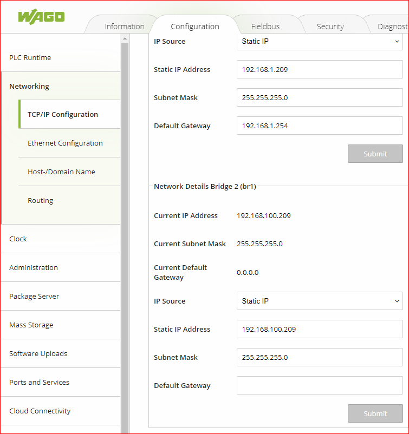The height and width of the screenshot is (434, 409).
Task: Click Bridge 2 Static IP Address field
Action: [x=320, y=329]
